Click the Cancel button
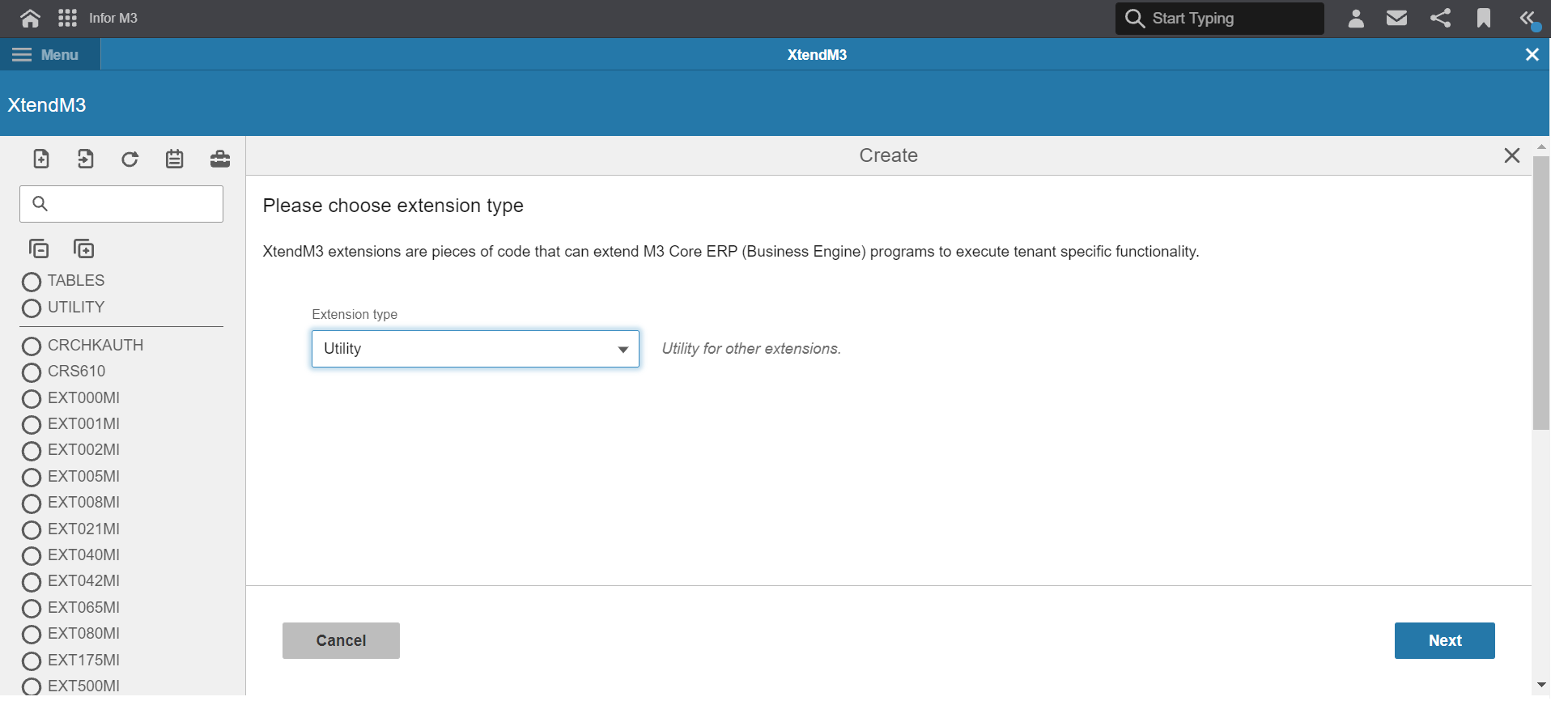 coord(341,640)
